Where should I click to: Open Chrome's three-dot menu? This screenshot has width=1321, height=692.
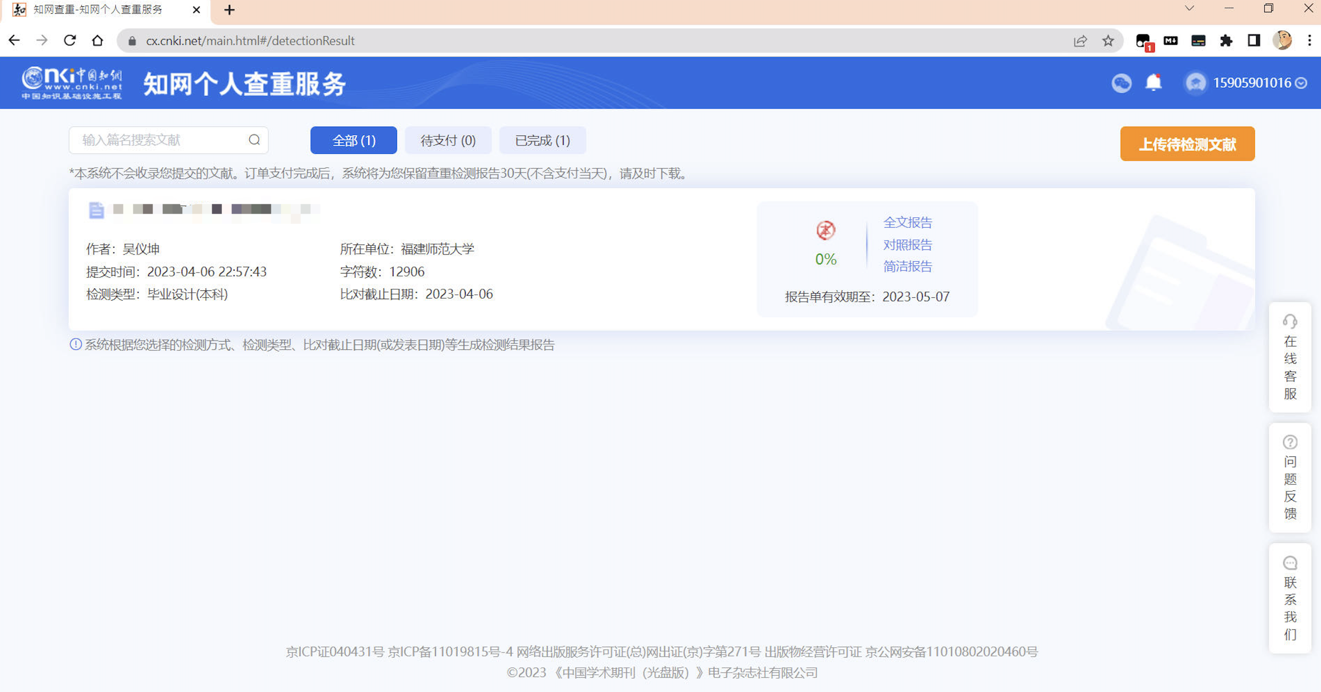point(1309,41)
